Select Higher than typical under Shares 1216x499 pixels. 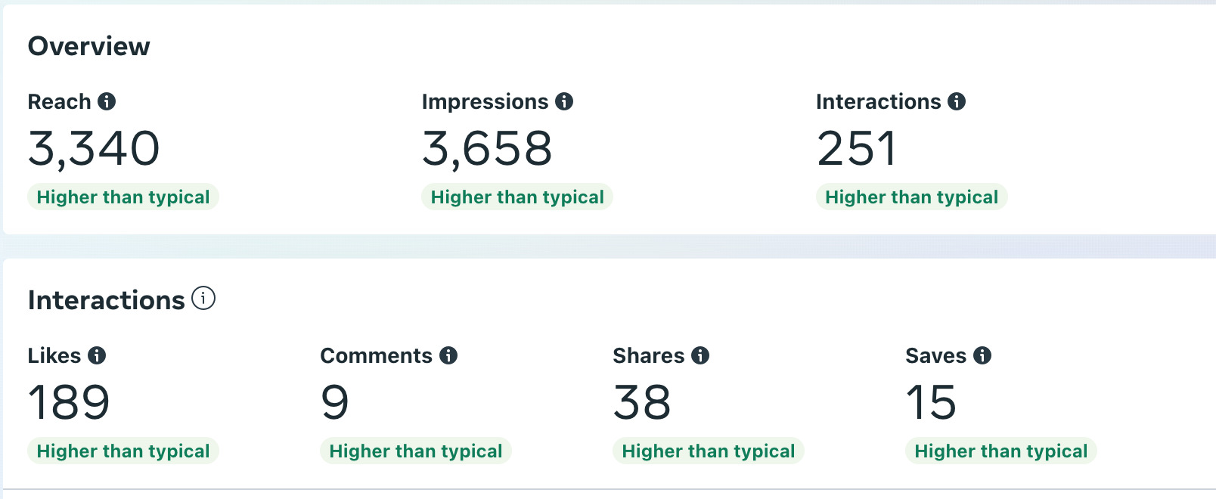coord(708,451)
